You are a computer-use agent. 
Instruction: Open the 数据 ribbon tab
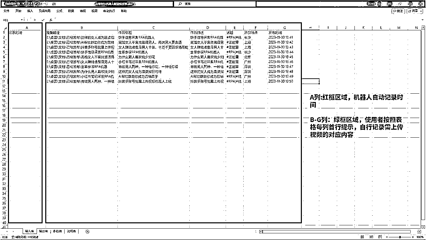tap(71, 11)
